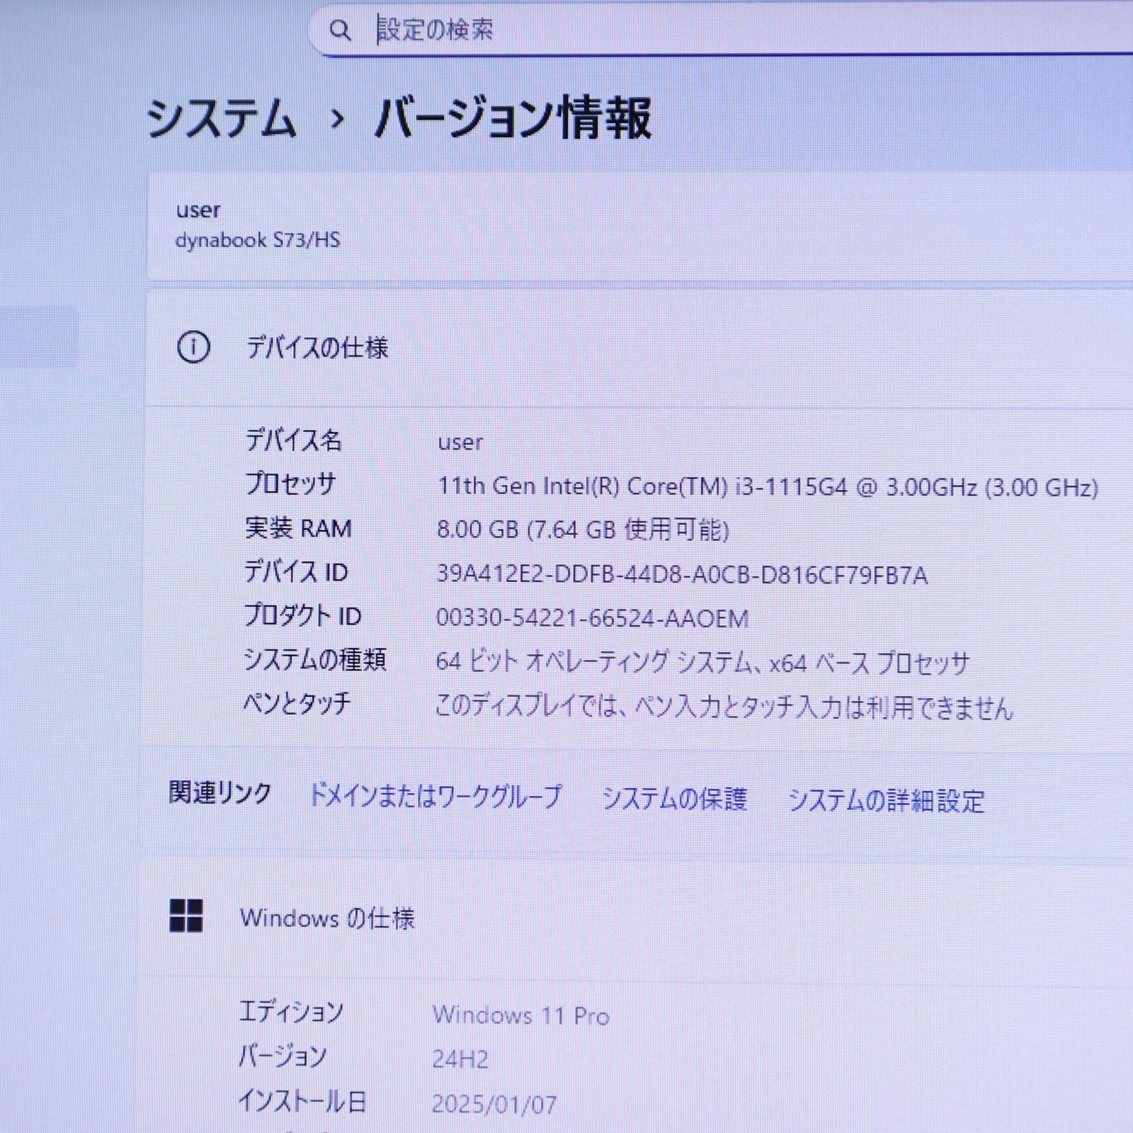Click the user account name in device header

pyautogui.click(x=200, y=210)
